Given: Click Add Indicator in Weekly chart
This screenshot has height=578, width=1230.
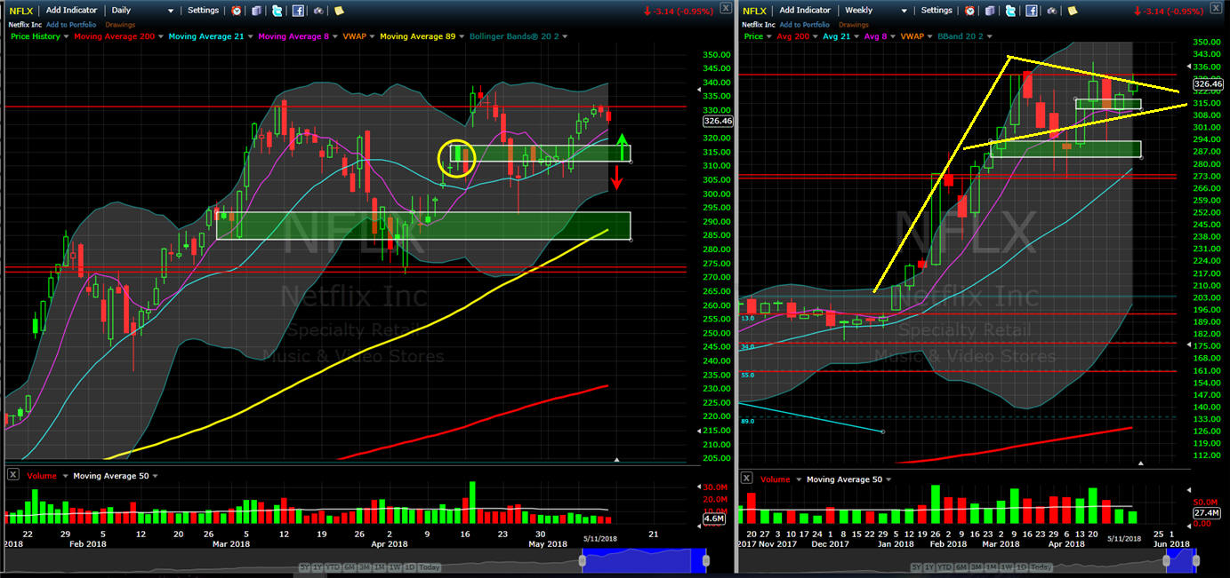Looking at the screenshot, I should click(x=805, y=11).
